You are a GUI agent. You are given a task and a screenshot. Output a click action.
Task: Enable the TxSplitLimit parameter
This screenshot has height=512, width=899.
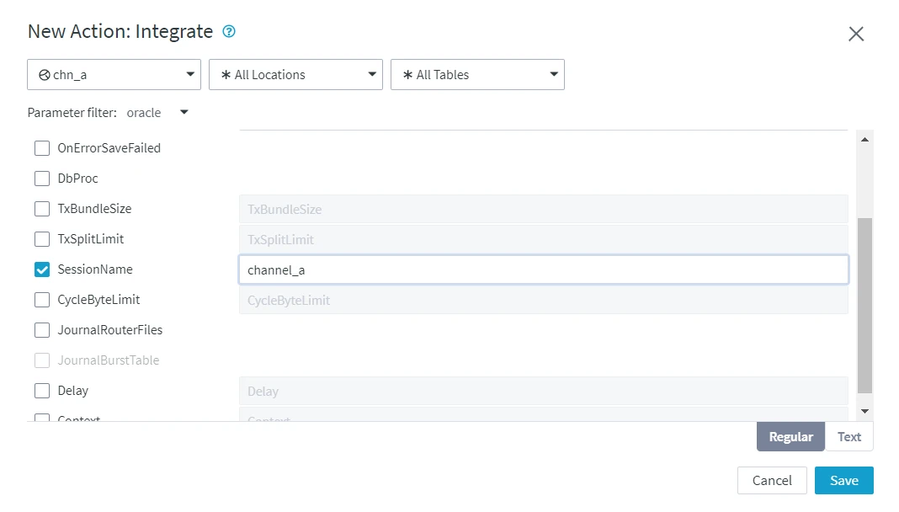tap(42, 239)
